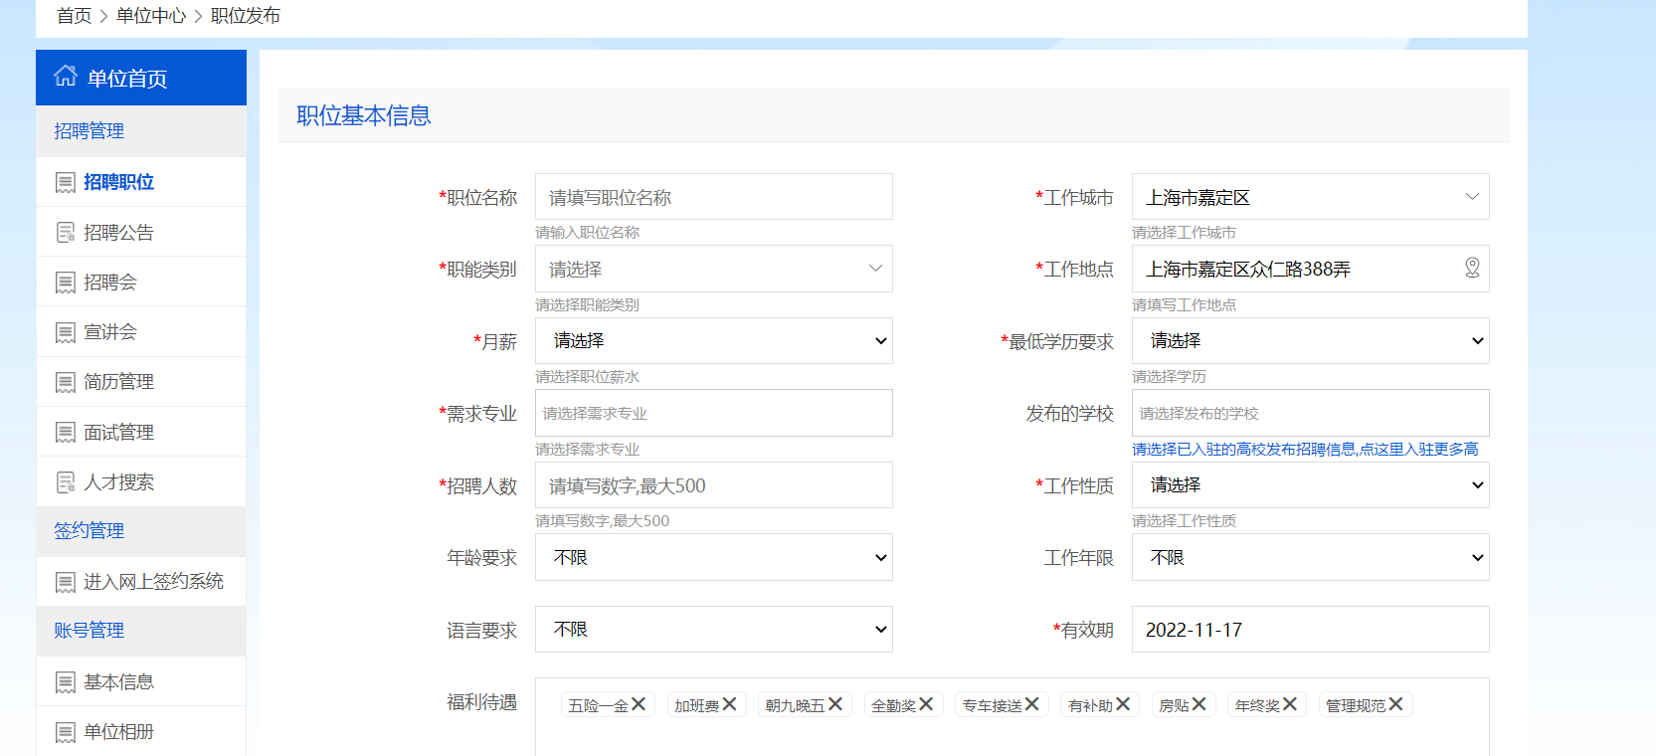Remove the 加班费 benefit tag
1656x756 pixels.
(729, 704)
